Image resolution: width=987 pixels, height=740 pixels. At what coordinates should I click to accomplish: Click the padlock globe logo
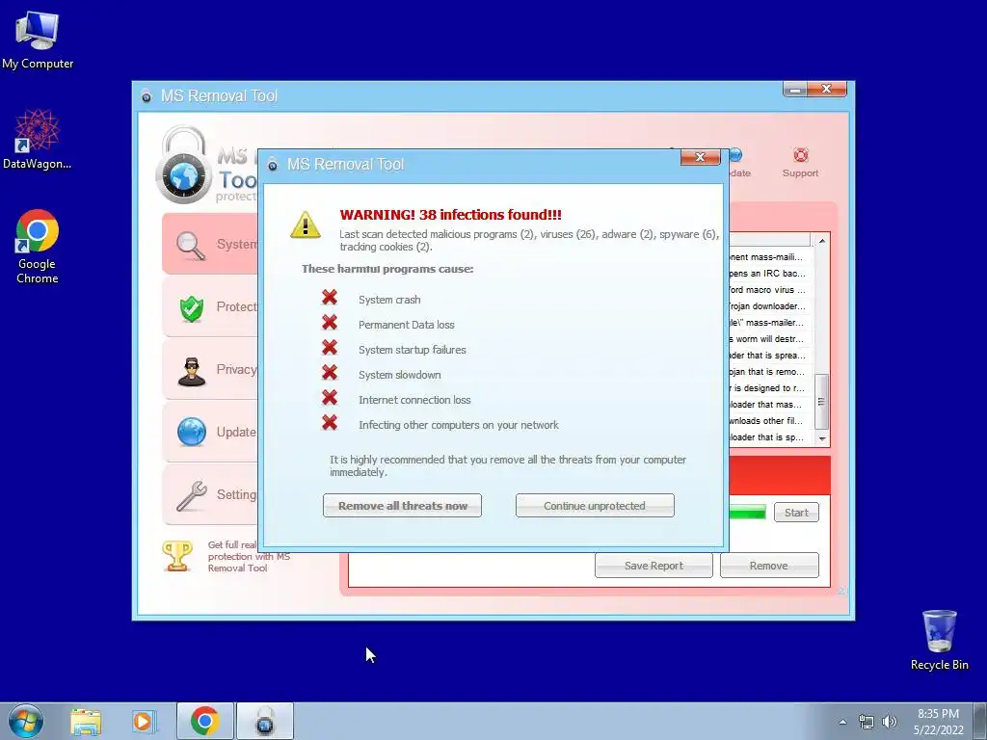184,166
